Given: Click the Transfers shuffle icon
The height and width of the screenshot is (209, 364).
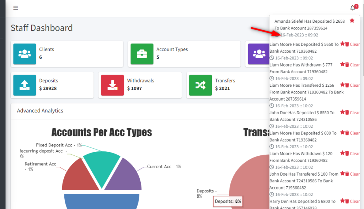Looking at the screenshot, I should pyautogui.click(x=200, y=85).
